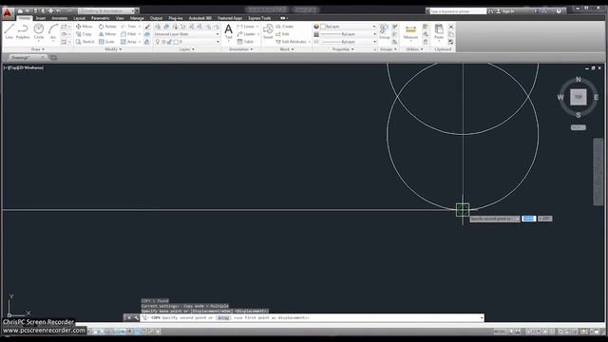Click the Create block button

[x=285, y=27]
